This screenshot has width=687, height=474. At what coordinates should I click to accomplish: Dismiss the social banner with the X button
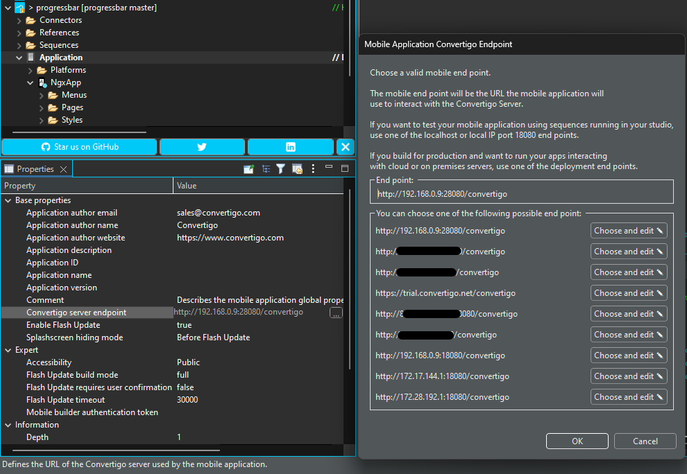click(345, 147)
